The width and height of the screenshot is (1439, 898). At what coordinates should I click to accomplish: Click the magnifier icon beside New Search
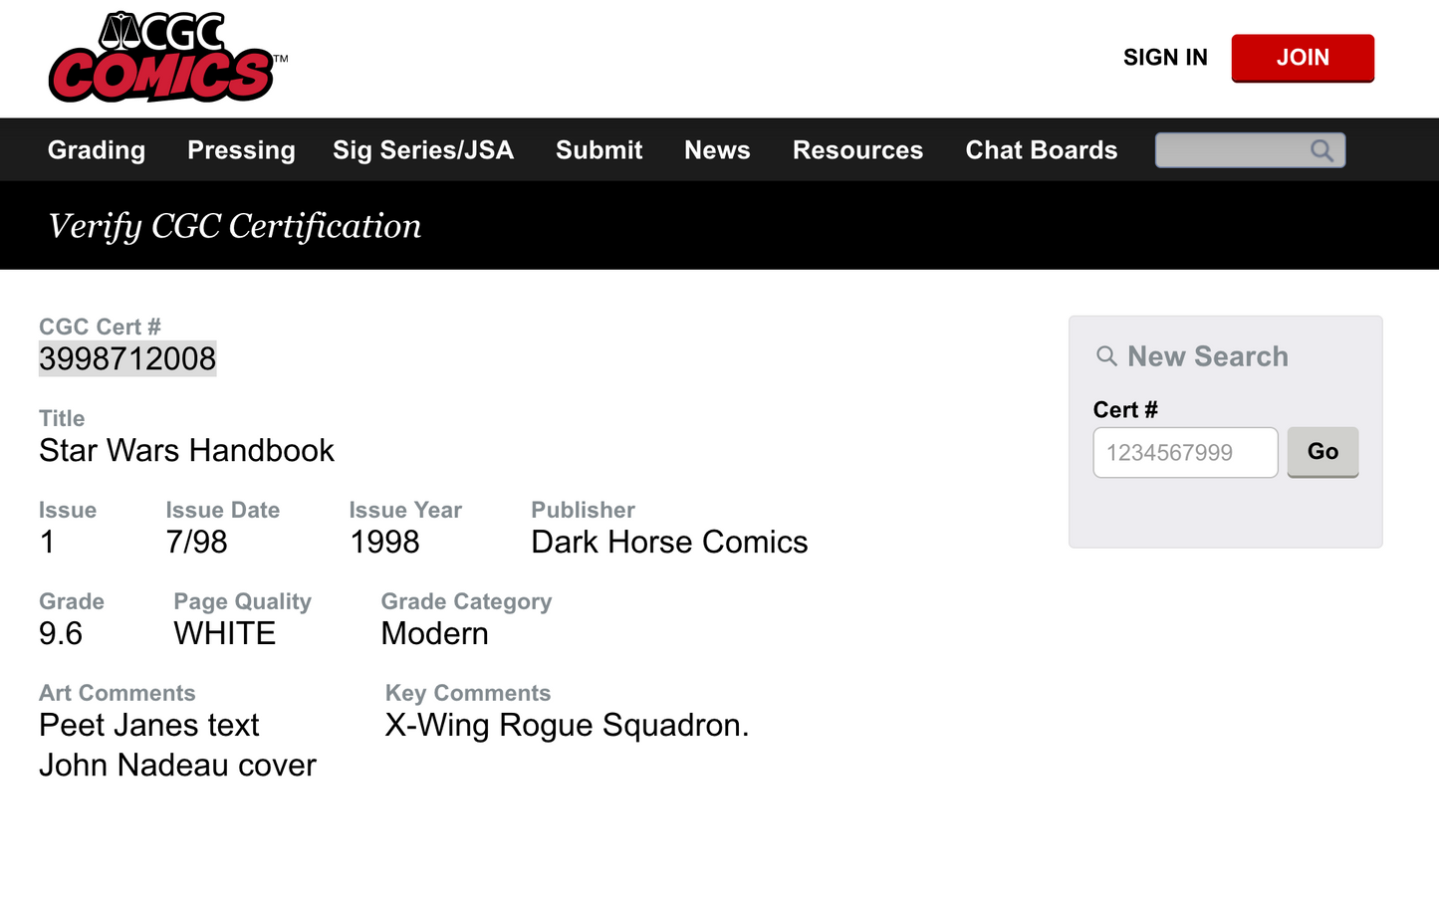[x=1106, y=356]
